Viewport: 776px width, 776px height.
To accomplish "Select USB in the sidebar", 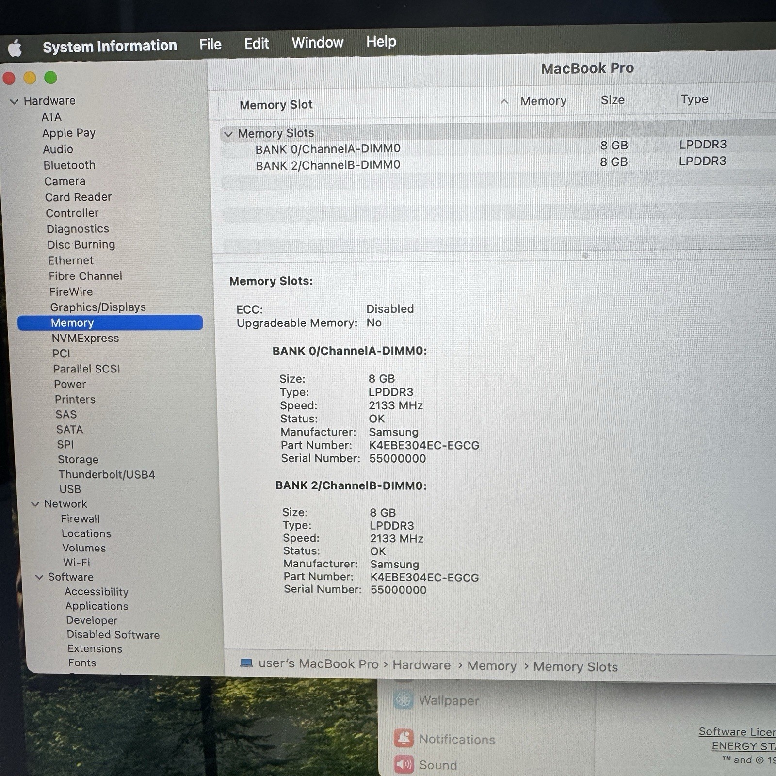I will click(x=70, y=489).
